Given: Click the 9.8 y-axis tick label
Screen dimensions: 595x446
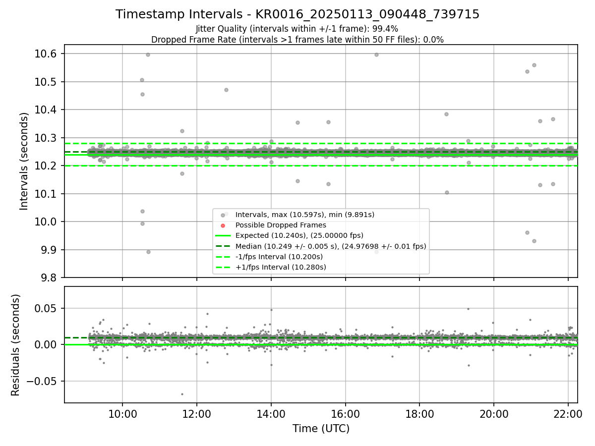Looking at the screenshot, I should tap(49, 278).
